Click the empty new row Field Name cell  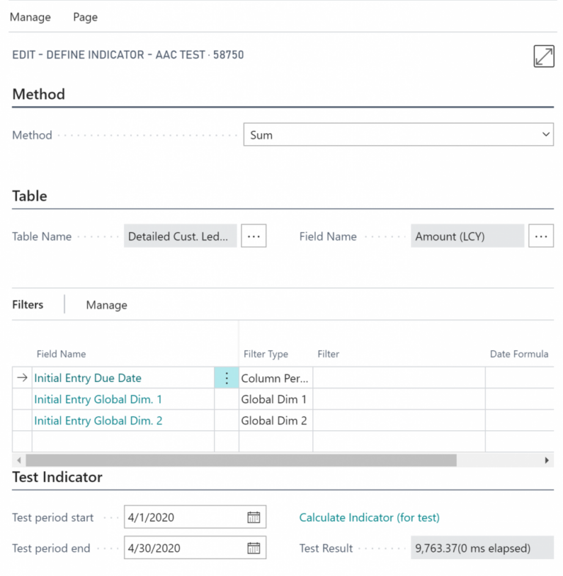123,442
